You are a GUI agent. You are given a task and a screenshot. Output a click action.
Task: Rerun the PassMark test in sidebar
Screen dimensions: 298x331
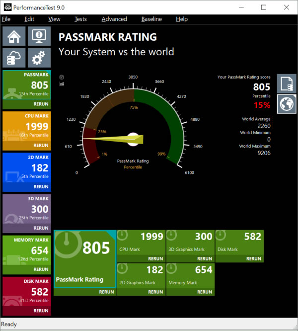coord(27,104)
